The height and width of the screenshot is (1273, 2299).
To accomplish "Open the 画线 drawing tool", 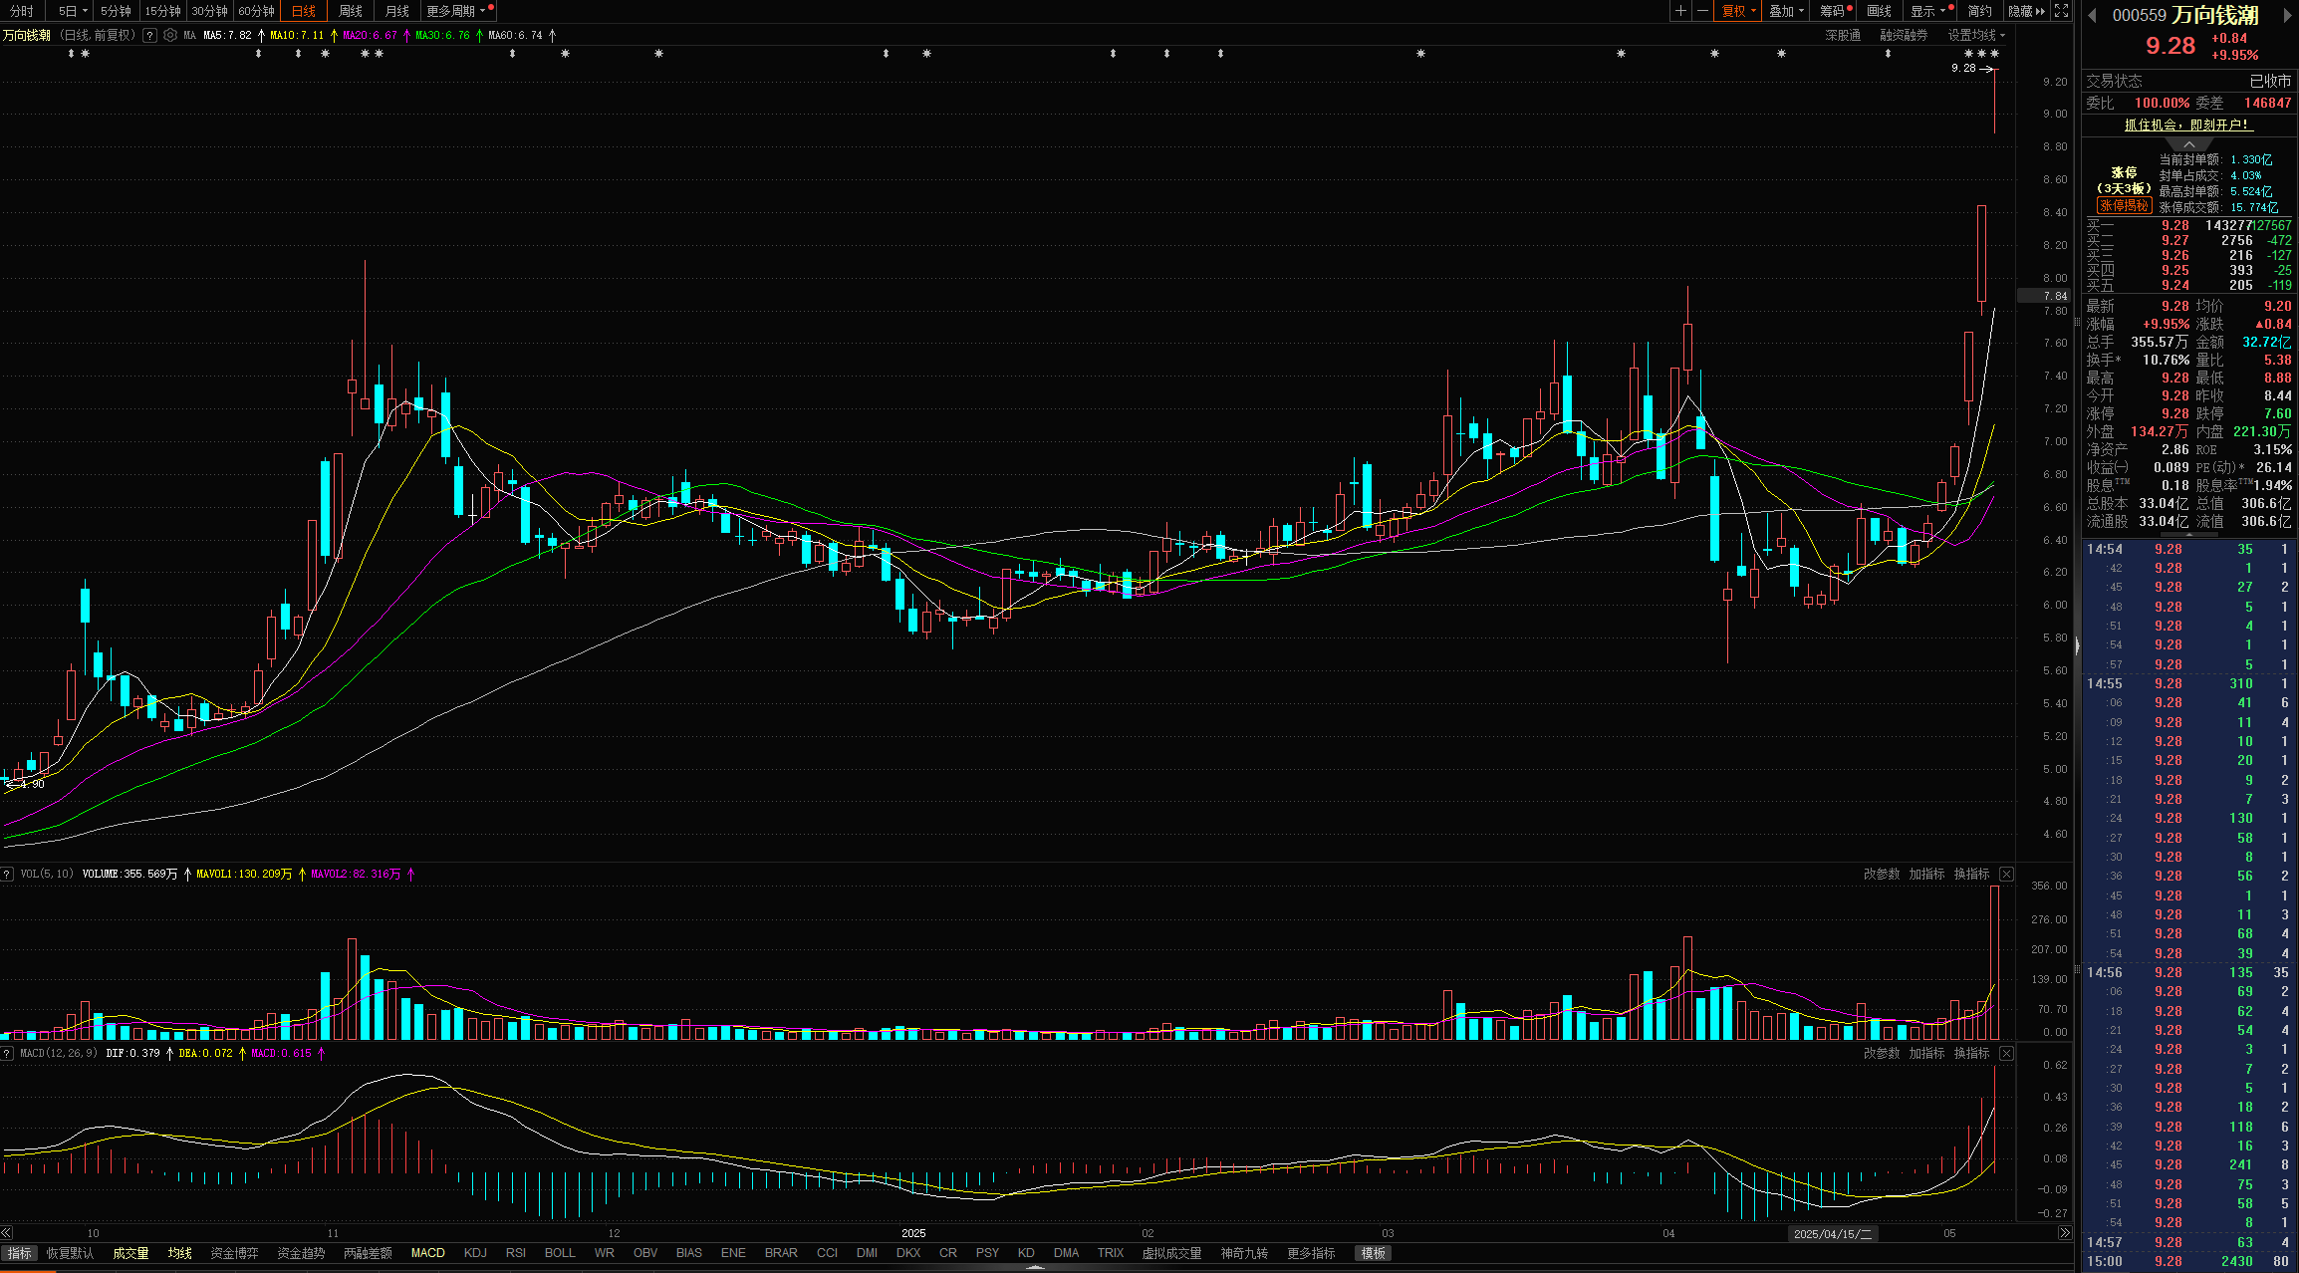I will [x=1879, y=11].
